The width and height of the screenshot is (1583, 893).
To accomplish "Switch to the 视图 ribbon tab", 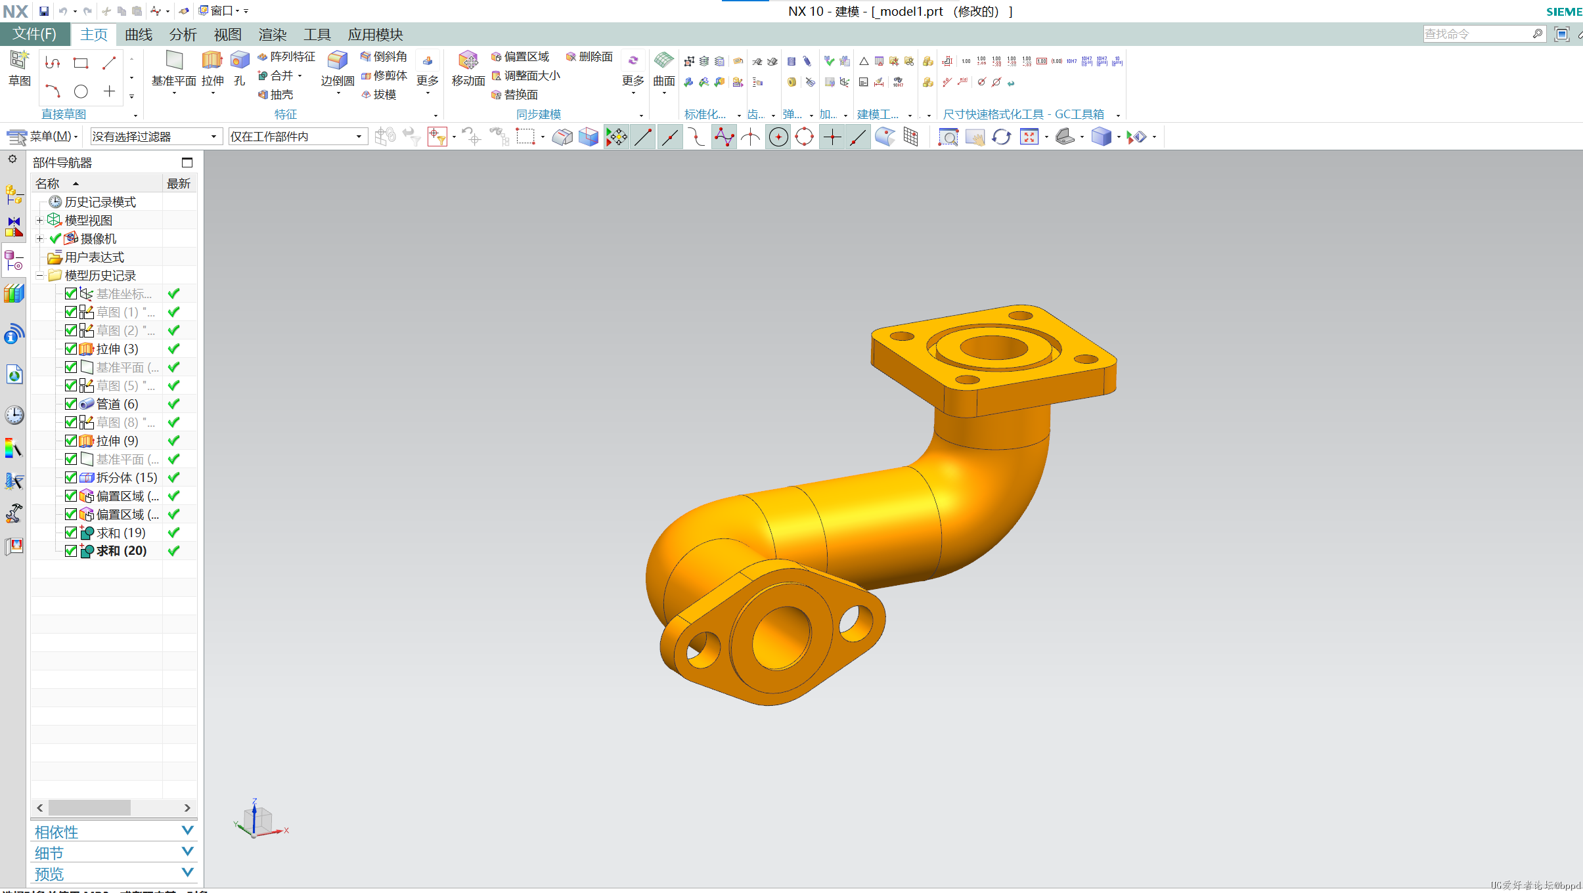I will [228, 34].
